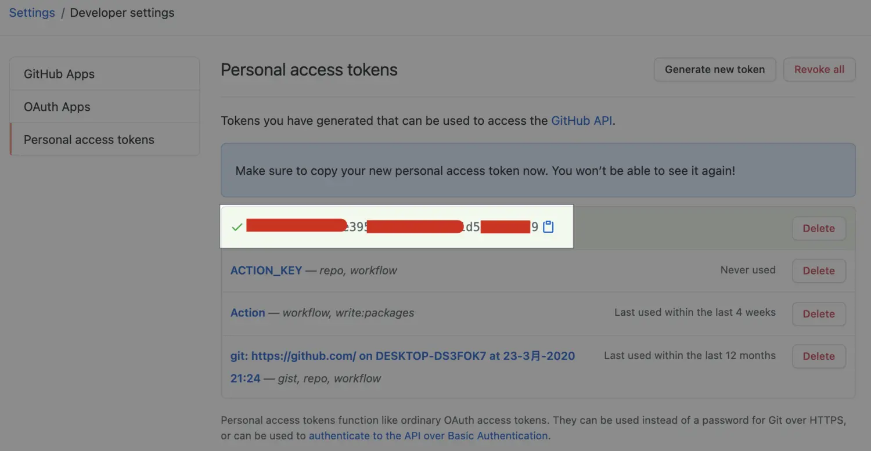Viewport: 871px width, 451px height.
Task: Delete the ACTION_KEY token
Action: click(x=818, y=270)
